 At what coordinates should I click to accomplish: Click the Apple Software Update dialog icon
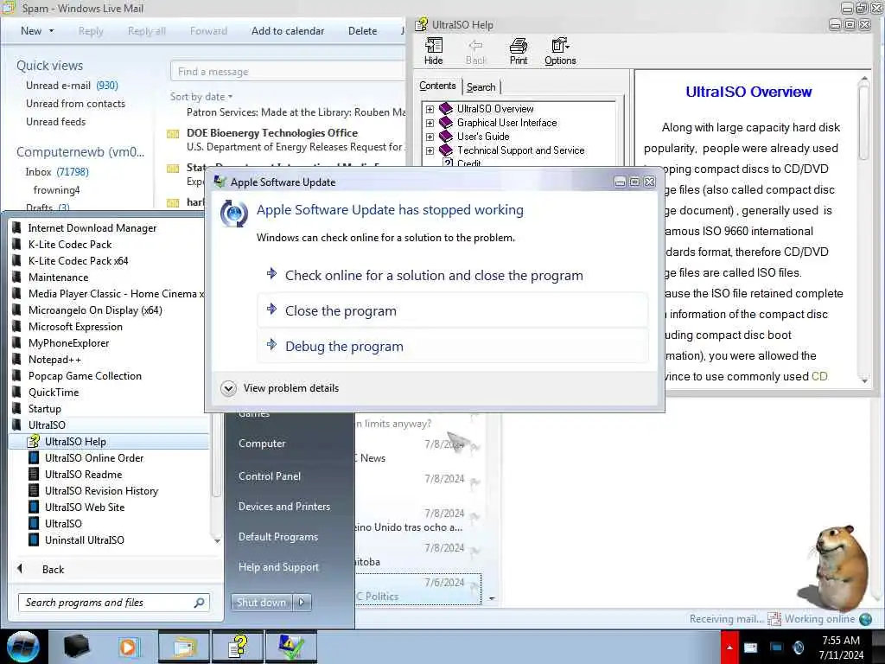click(233, 214)
